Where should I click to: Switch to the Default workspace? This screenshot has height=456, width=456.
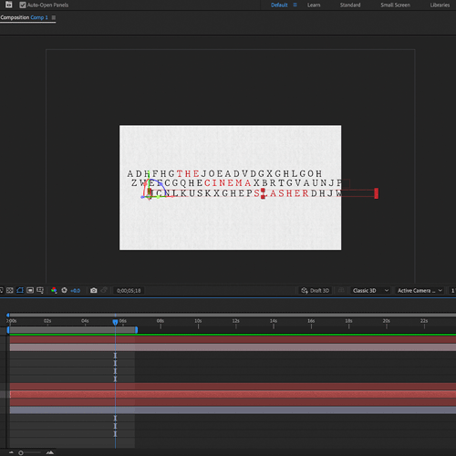click(x=279, y=5)
